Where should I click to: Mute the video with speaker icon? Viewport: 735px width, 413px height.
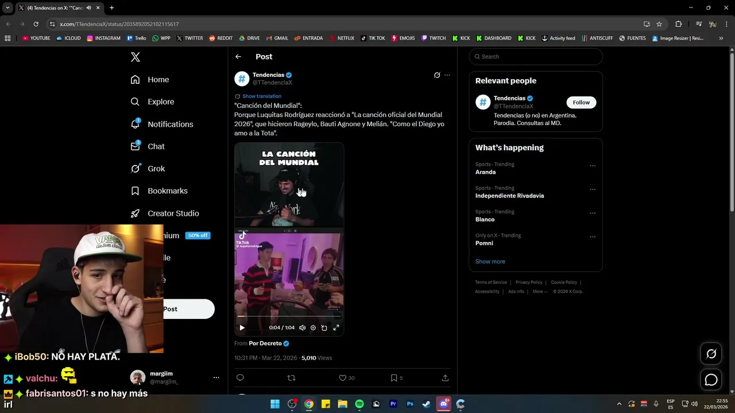click(303, 328)
